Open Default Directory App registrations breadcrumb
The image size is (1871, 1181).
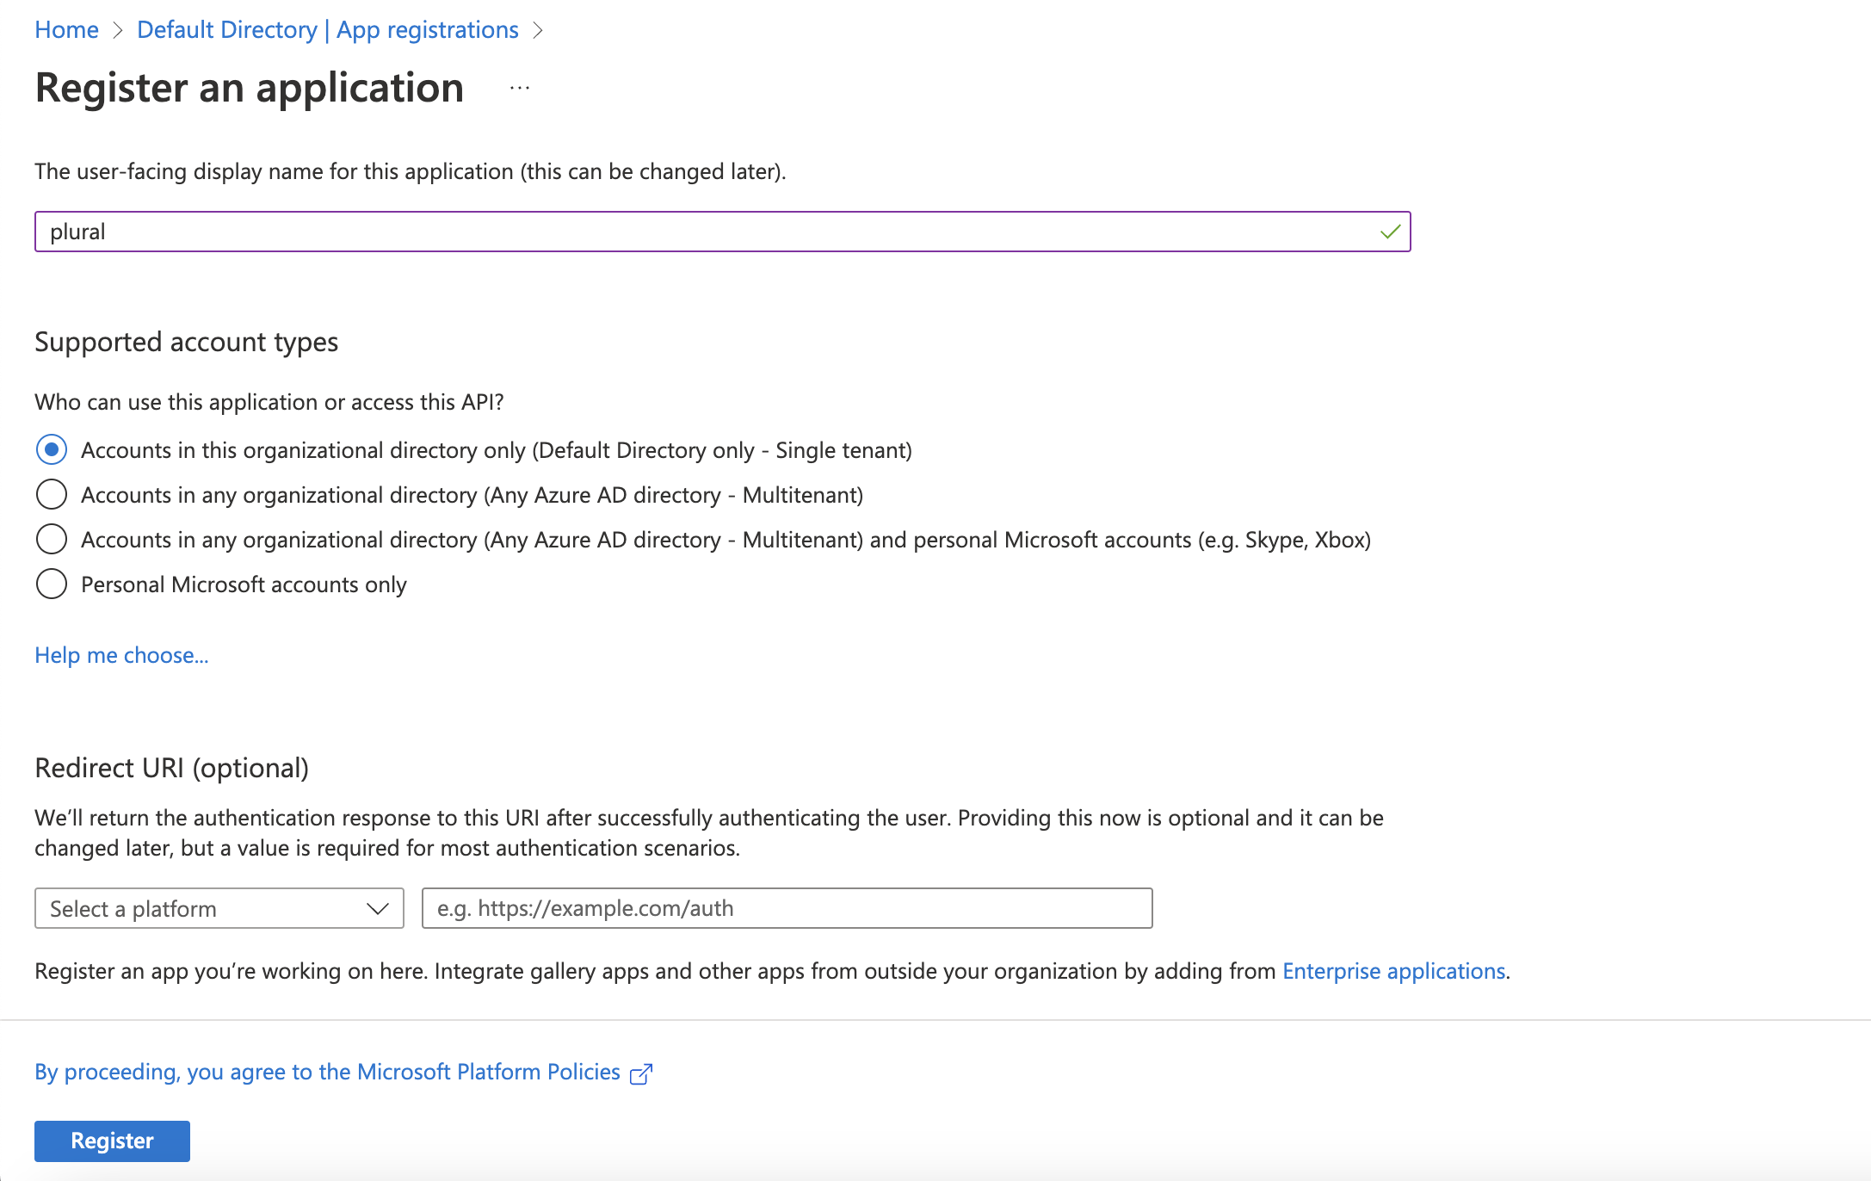[x=327, y=30]
